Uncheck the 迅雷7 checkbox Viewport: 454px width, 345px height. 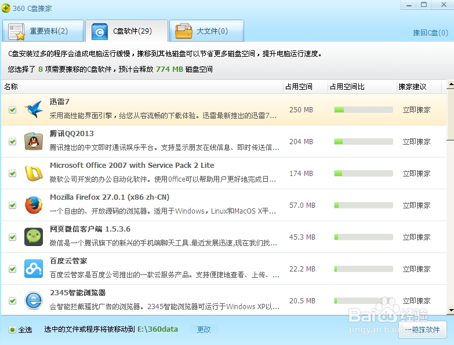click(12, 110)
